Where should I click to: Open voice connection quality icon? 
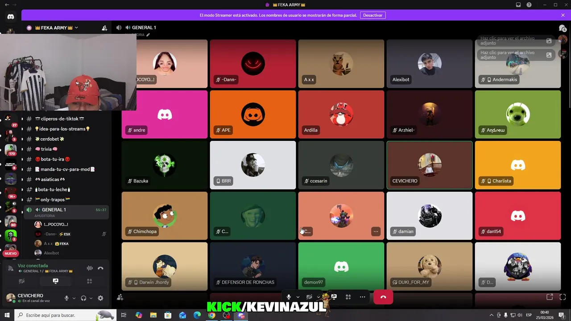(11, 268)
